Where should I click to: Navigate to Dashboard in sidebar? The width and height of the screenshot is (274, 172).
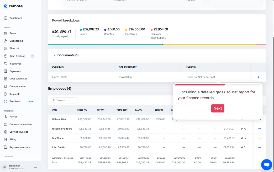pos(15,18)
